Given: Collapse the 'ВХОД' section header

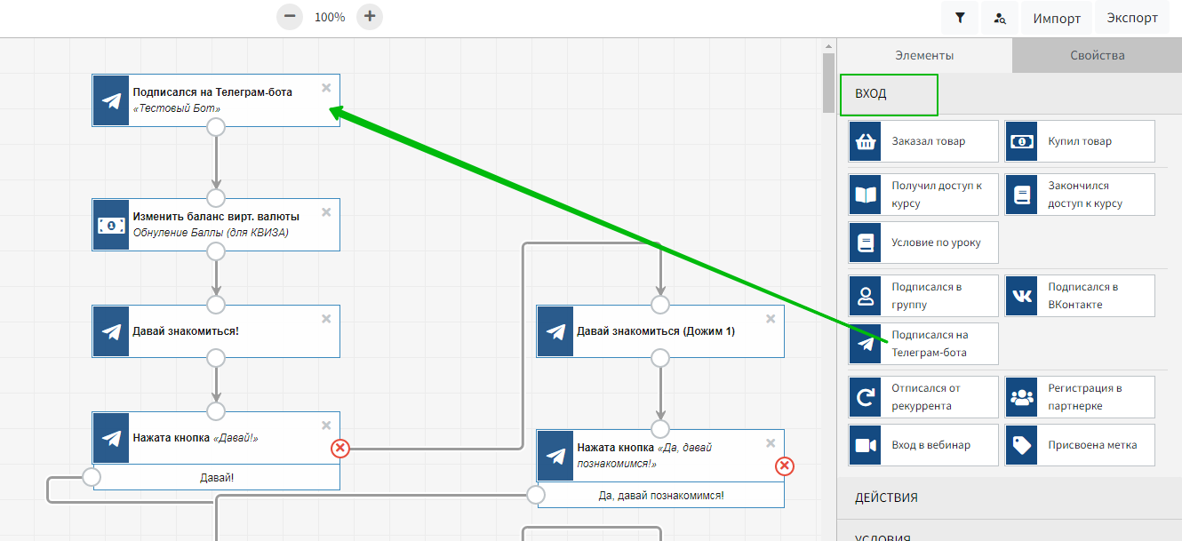Looking at the screenshot, I should pos(889,94).
